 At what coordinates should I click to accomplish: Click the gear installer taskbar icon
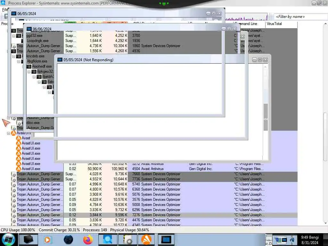click(127, 240)
